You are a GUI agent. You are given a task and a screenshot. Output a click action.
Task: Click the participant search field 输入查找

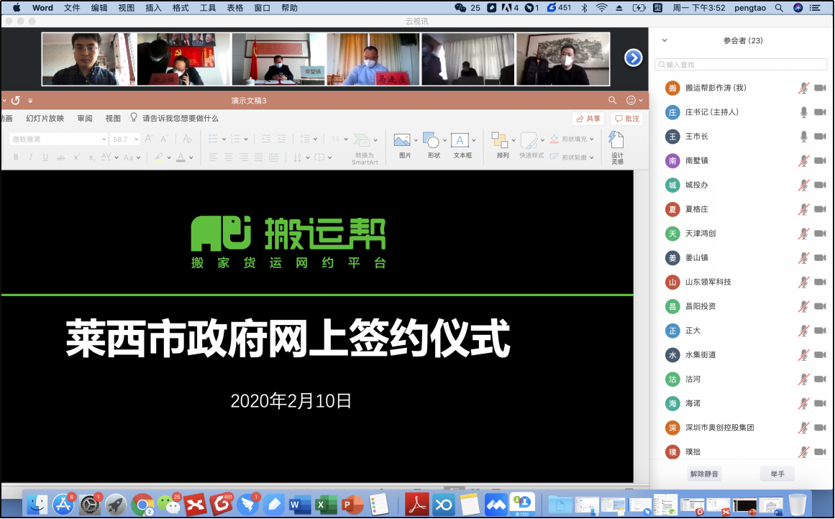pyautogui.click(x=741, y=65)
